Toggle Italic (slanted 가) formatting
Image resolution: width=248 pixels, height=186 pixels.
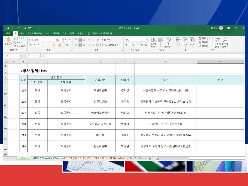35,45
